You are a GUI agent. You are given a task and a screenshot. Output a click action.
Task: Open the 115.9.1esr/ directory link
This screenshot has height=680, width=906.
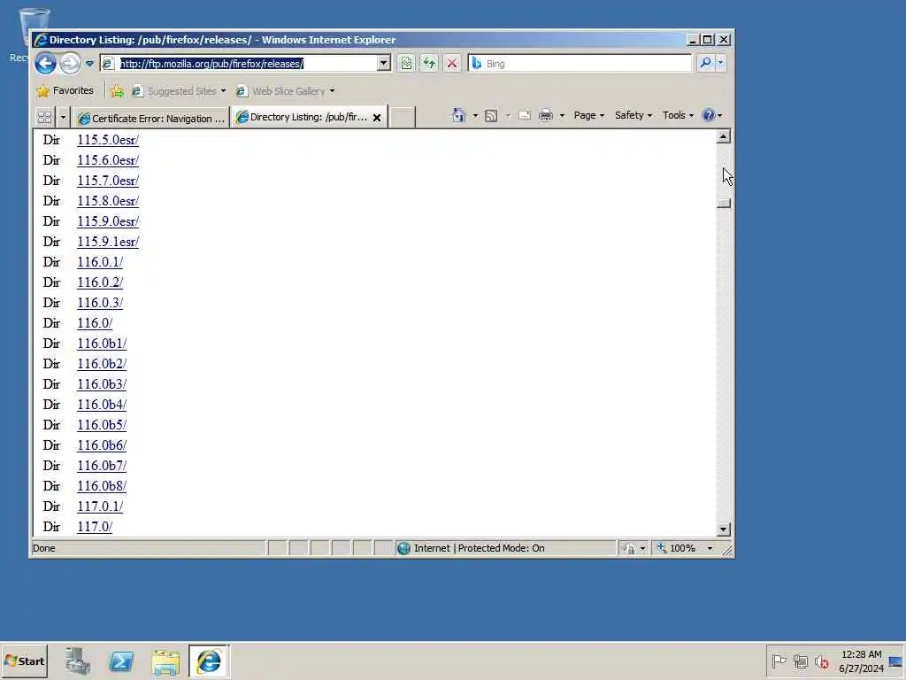(x=108, y=242)
